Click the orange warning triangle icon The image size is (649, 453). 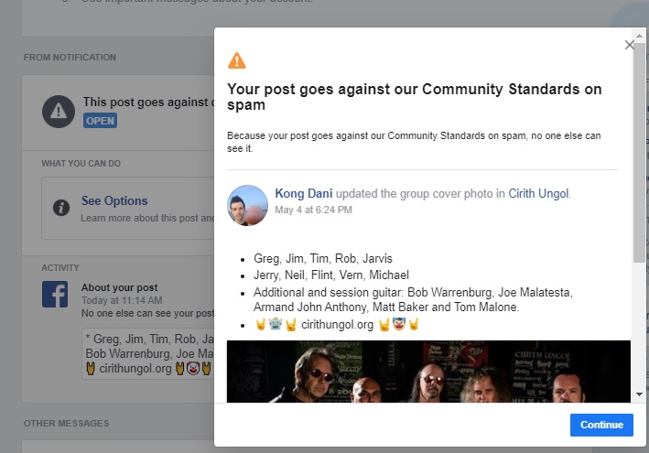tap(237, 60)
